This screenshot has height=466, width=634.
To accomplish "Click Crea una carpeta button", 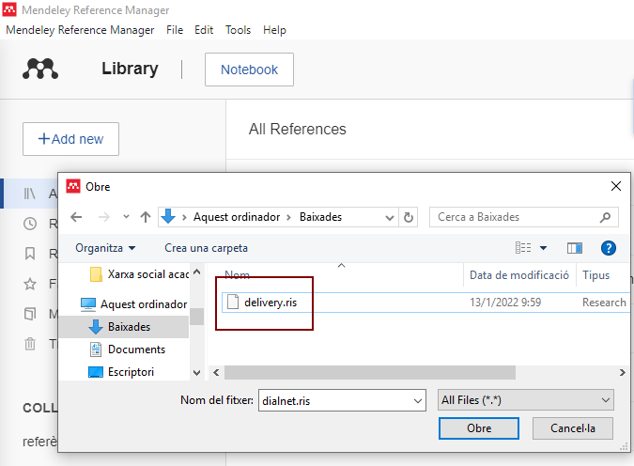I will (x=206, y=248).
